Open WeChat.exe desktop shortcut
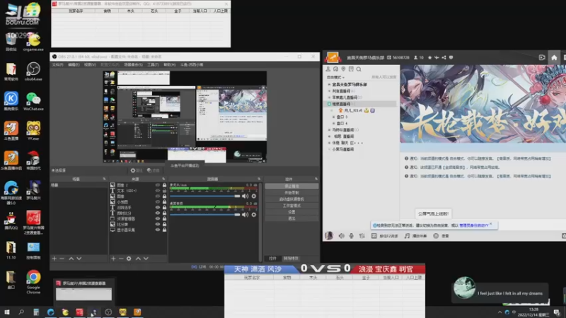The width and height of the screenshot is (566, 318). 33,101
